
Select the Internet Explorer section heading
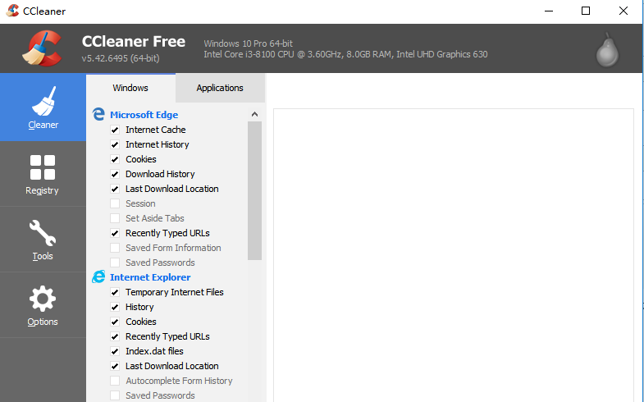pyautogui.click(x=150, y=277)
